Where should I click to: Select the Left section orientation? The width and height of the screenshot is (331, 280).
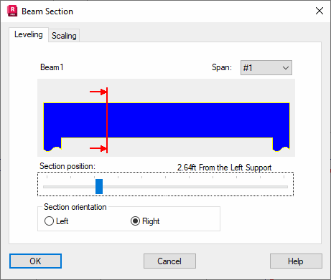pyautogui.click(x=57, y=221)
